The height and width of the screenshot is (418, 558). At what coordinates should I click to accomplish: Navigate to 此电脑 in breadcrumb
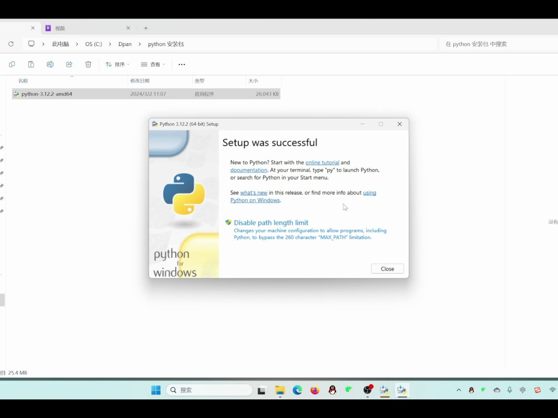[60, 44]
